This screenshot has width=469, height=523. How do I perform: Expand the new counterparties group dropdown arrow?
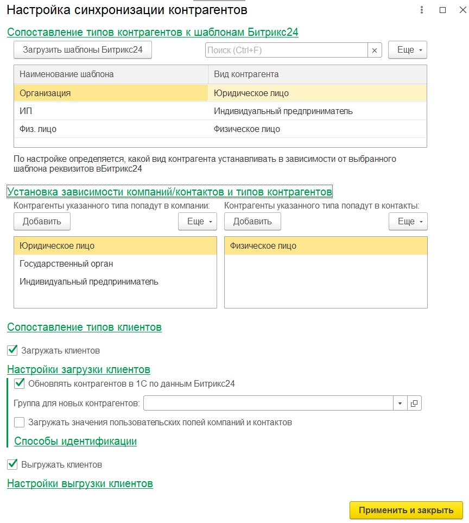pyautogui.click(x=400, y=403)
